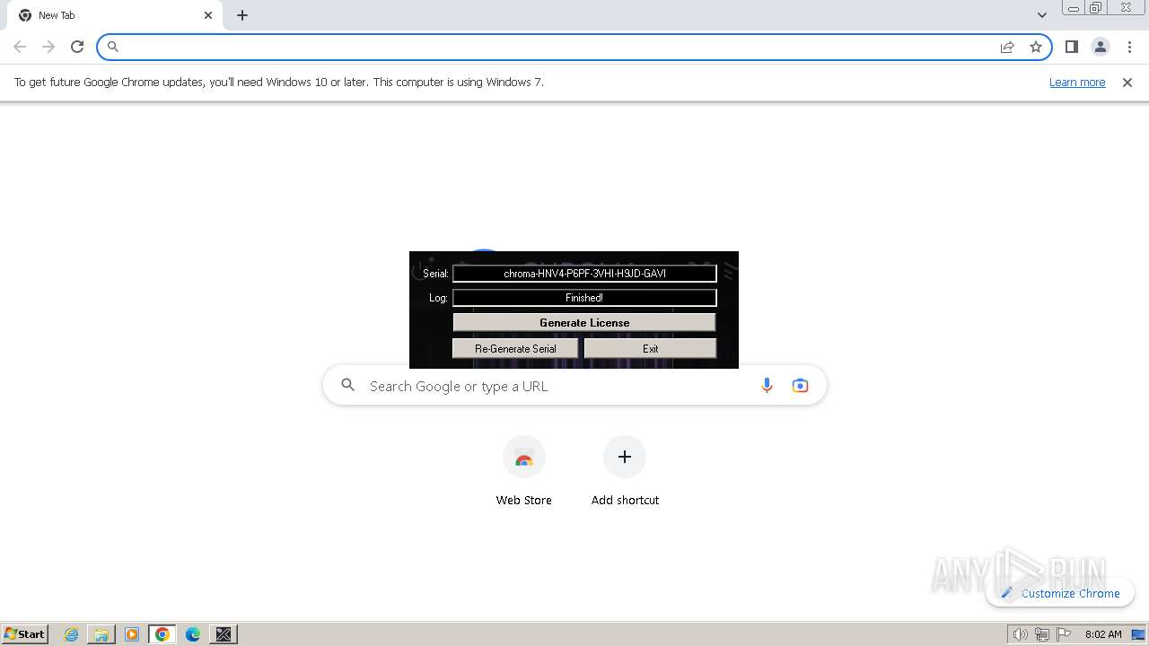
Task: Click the address bar search magnifier icon
Action: coord(113,47)
